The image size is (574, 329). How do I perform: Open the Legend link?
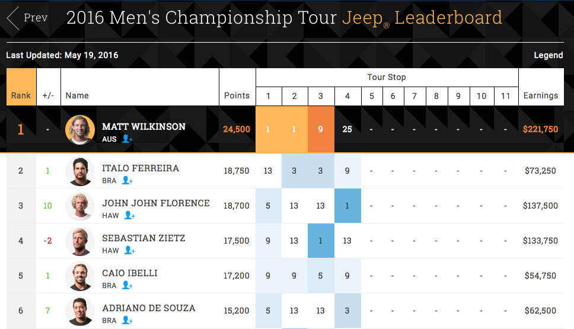coord(548,55)
